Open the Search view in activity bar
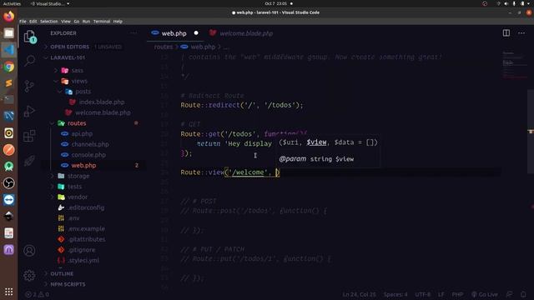534x300 pixels. tap(30, 61)
